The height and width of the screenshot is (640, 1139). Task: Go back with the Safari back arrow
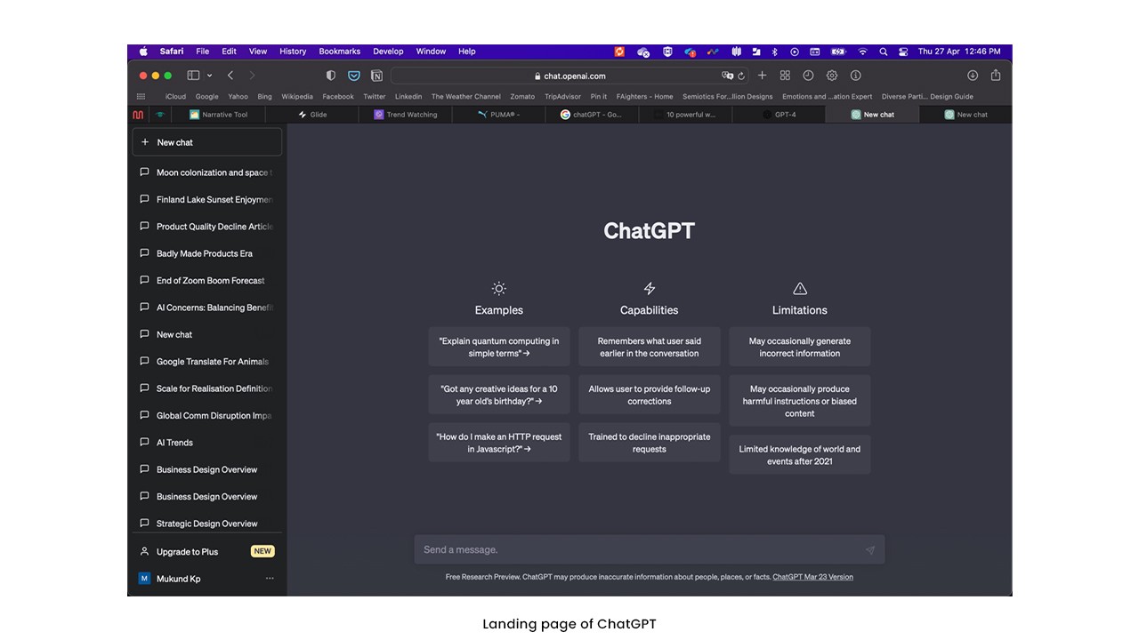(230, 76)
